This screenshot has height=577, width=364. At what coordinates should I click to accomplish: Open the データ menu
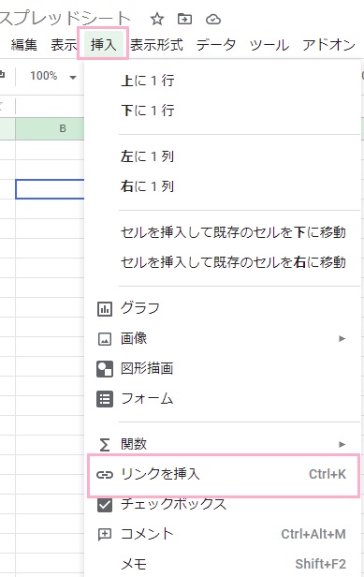click(216, 45)
